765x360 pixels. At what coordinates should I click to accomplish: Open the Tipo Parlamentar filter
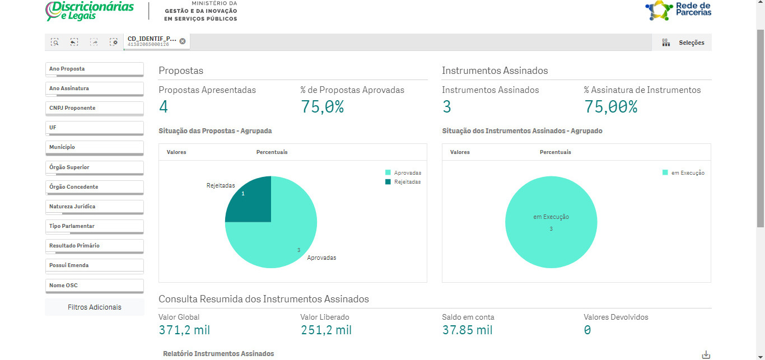click(x=94, y=227)
